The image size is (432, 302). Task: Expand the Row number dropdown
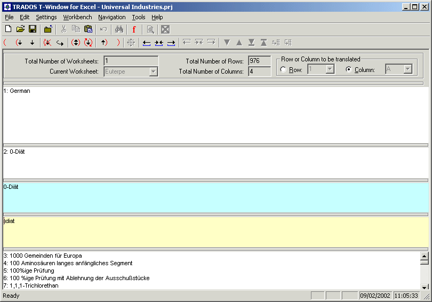click(330, 69)
